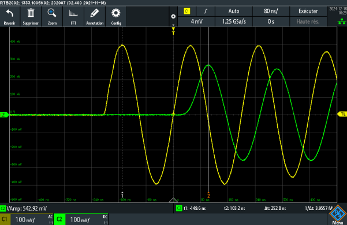Image resolution: width=347 pixels, height=225 pixels.
Task: Select the 1/Δt: 3.9557 frequency readout
Action: pyautogui.click(x=319, y=208)
